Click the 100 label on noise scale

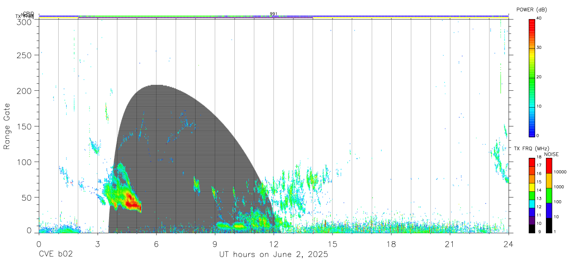[x=558, y=202]
